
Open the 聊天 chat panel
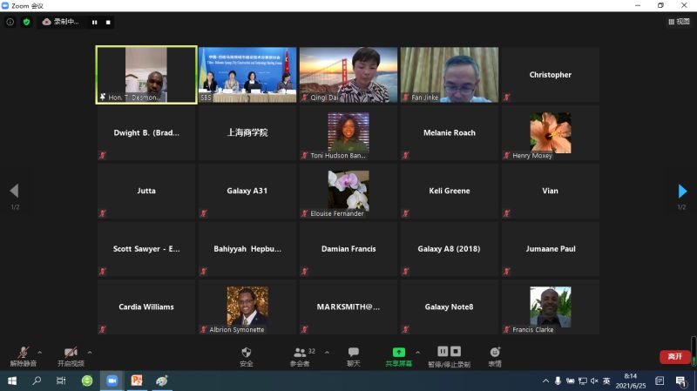click(x=353, y=355)
